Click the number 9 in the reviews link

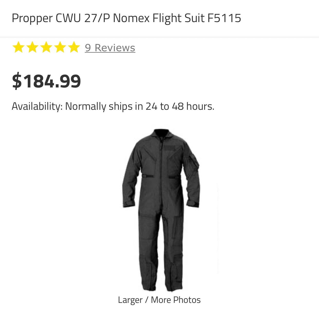pos(88,48)
